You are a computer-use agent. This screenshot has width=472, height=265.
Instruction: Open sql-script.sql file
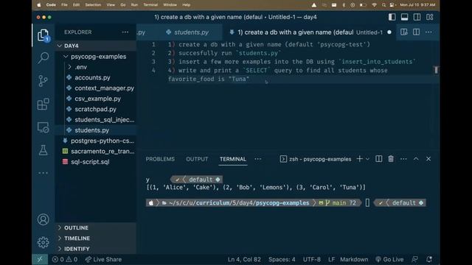[x=90, y=162]
